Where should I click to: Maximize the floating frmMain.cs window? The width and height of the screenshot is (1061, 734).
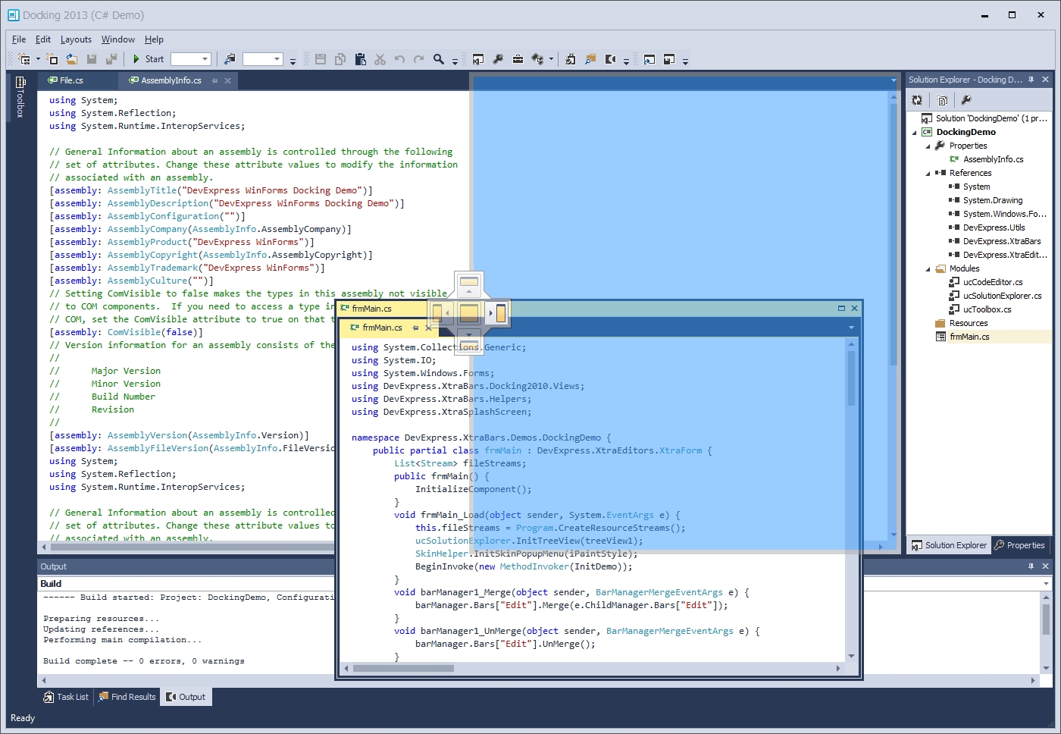point(841,308)
